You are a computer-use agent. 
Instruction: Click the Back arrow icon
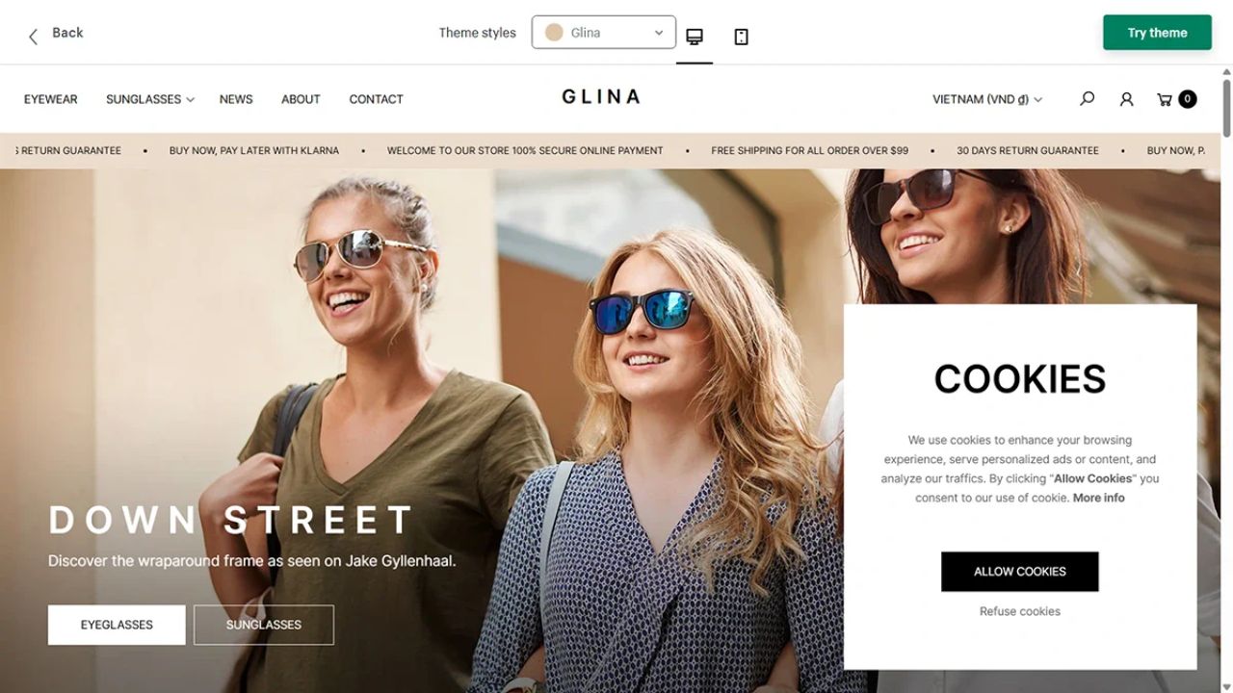(33, 37)
